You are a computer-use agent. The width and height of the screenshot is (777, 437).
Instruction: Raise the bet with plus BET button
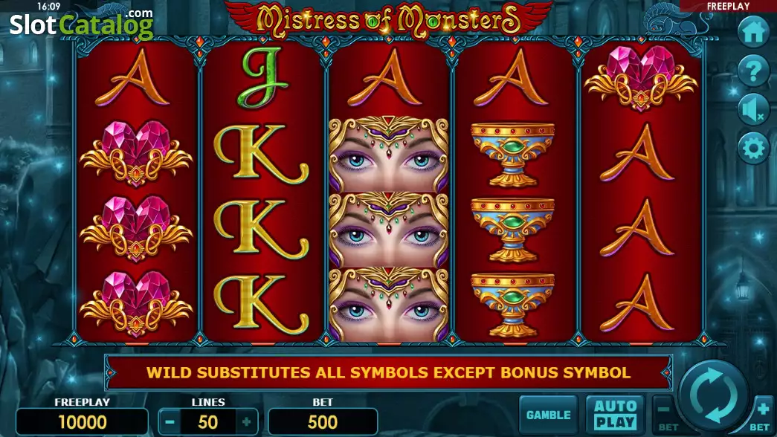[x=762, y=415]
